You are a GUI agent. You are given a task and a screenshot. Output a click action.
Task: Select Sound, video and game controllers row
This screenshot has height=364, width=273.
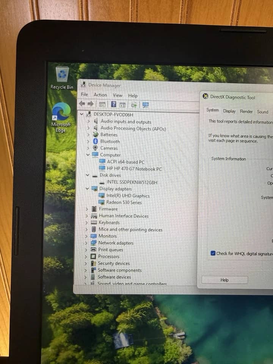129,283
